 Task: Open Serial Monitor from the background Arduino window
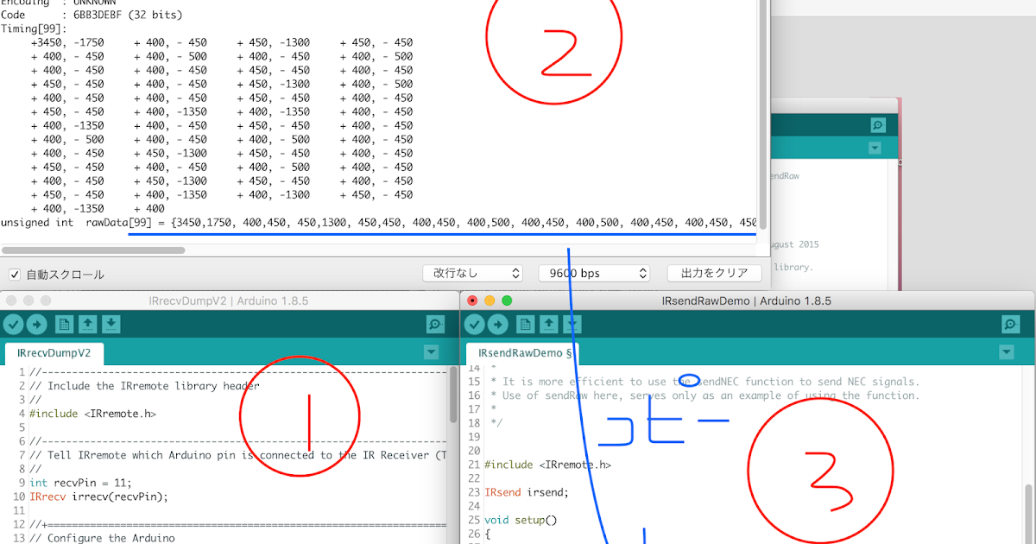(x=877, y=124)
